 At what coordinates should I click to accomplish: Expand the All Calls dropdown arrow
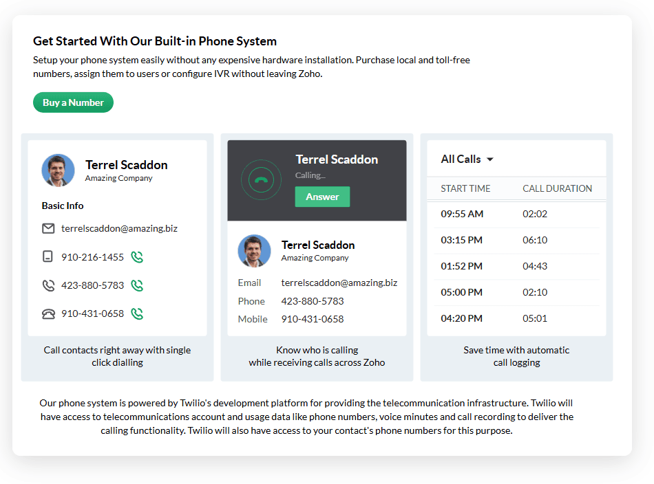[x=490, y=159]
